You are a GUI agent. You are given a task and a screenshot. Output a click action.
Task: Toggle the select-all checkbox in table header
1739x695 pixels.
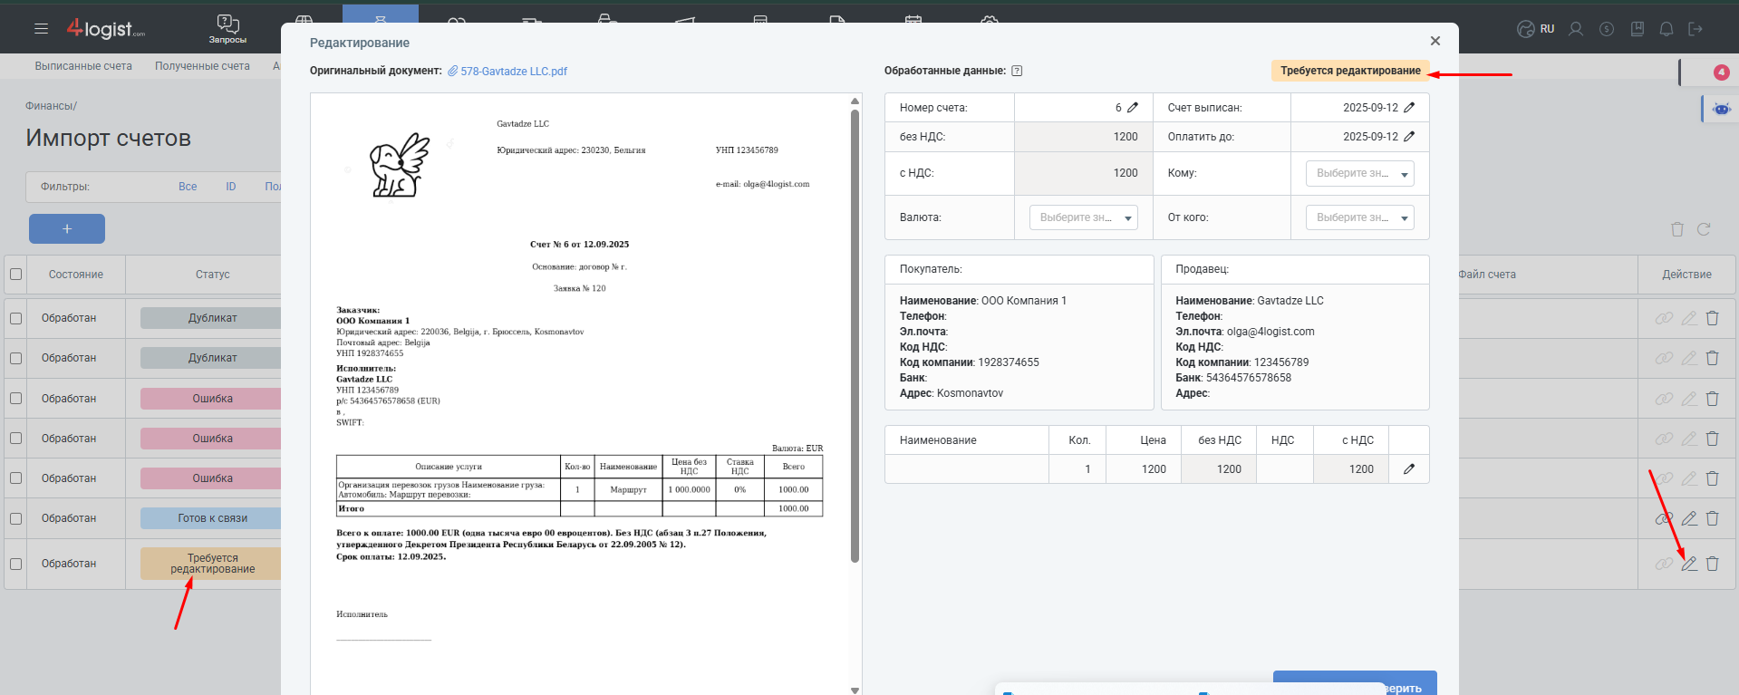(15, 275)
